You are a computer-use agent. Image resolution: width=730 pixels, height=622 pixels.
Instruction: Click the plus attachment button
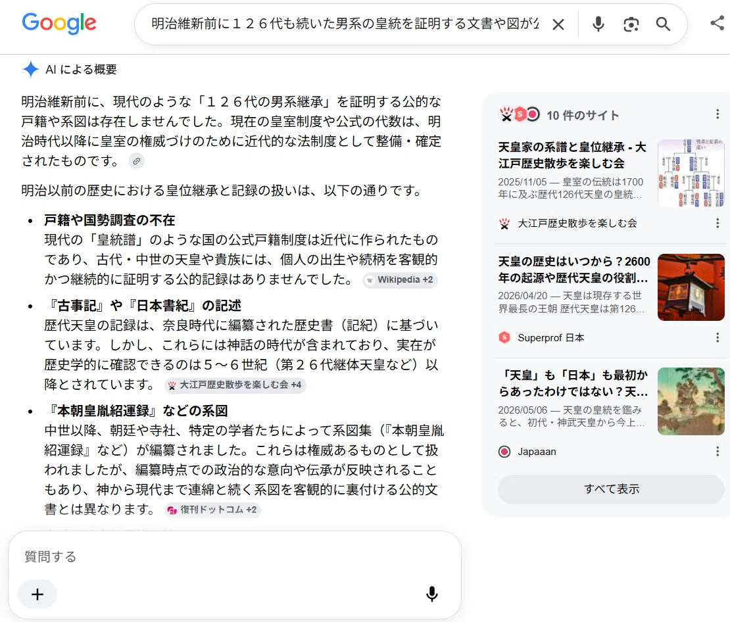pyautogui.click(x=37, y=594)
